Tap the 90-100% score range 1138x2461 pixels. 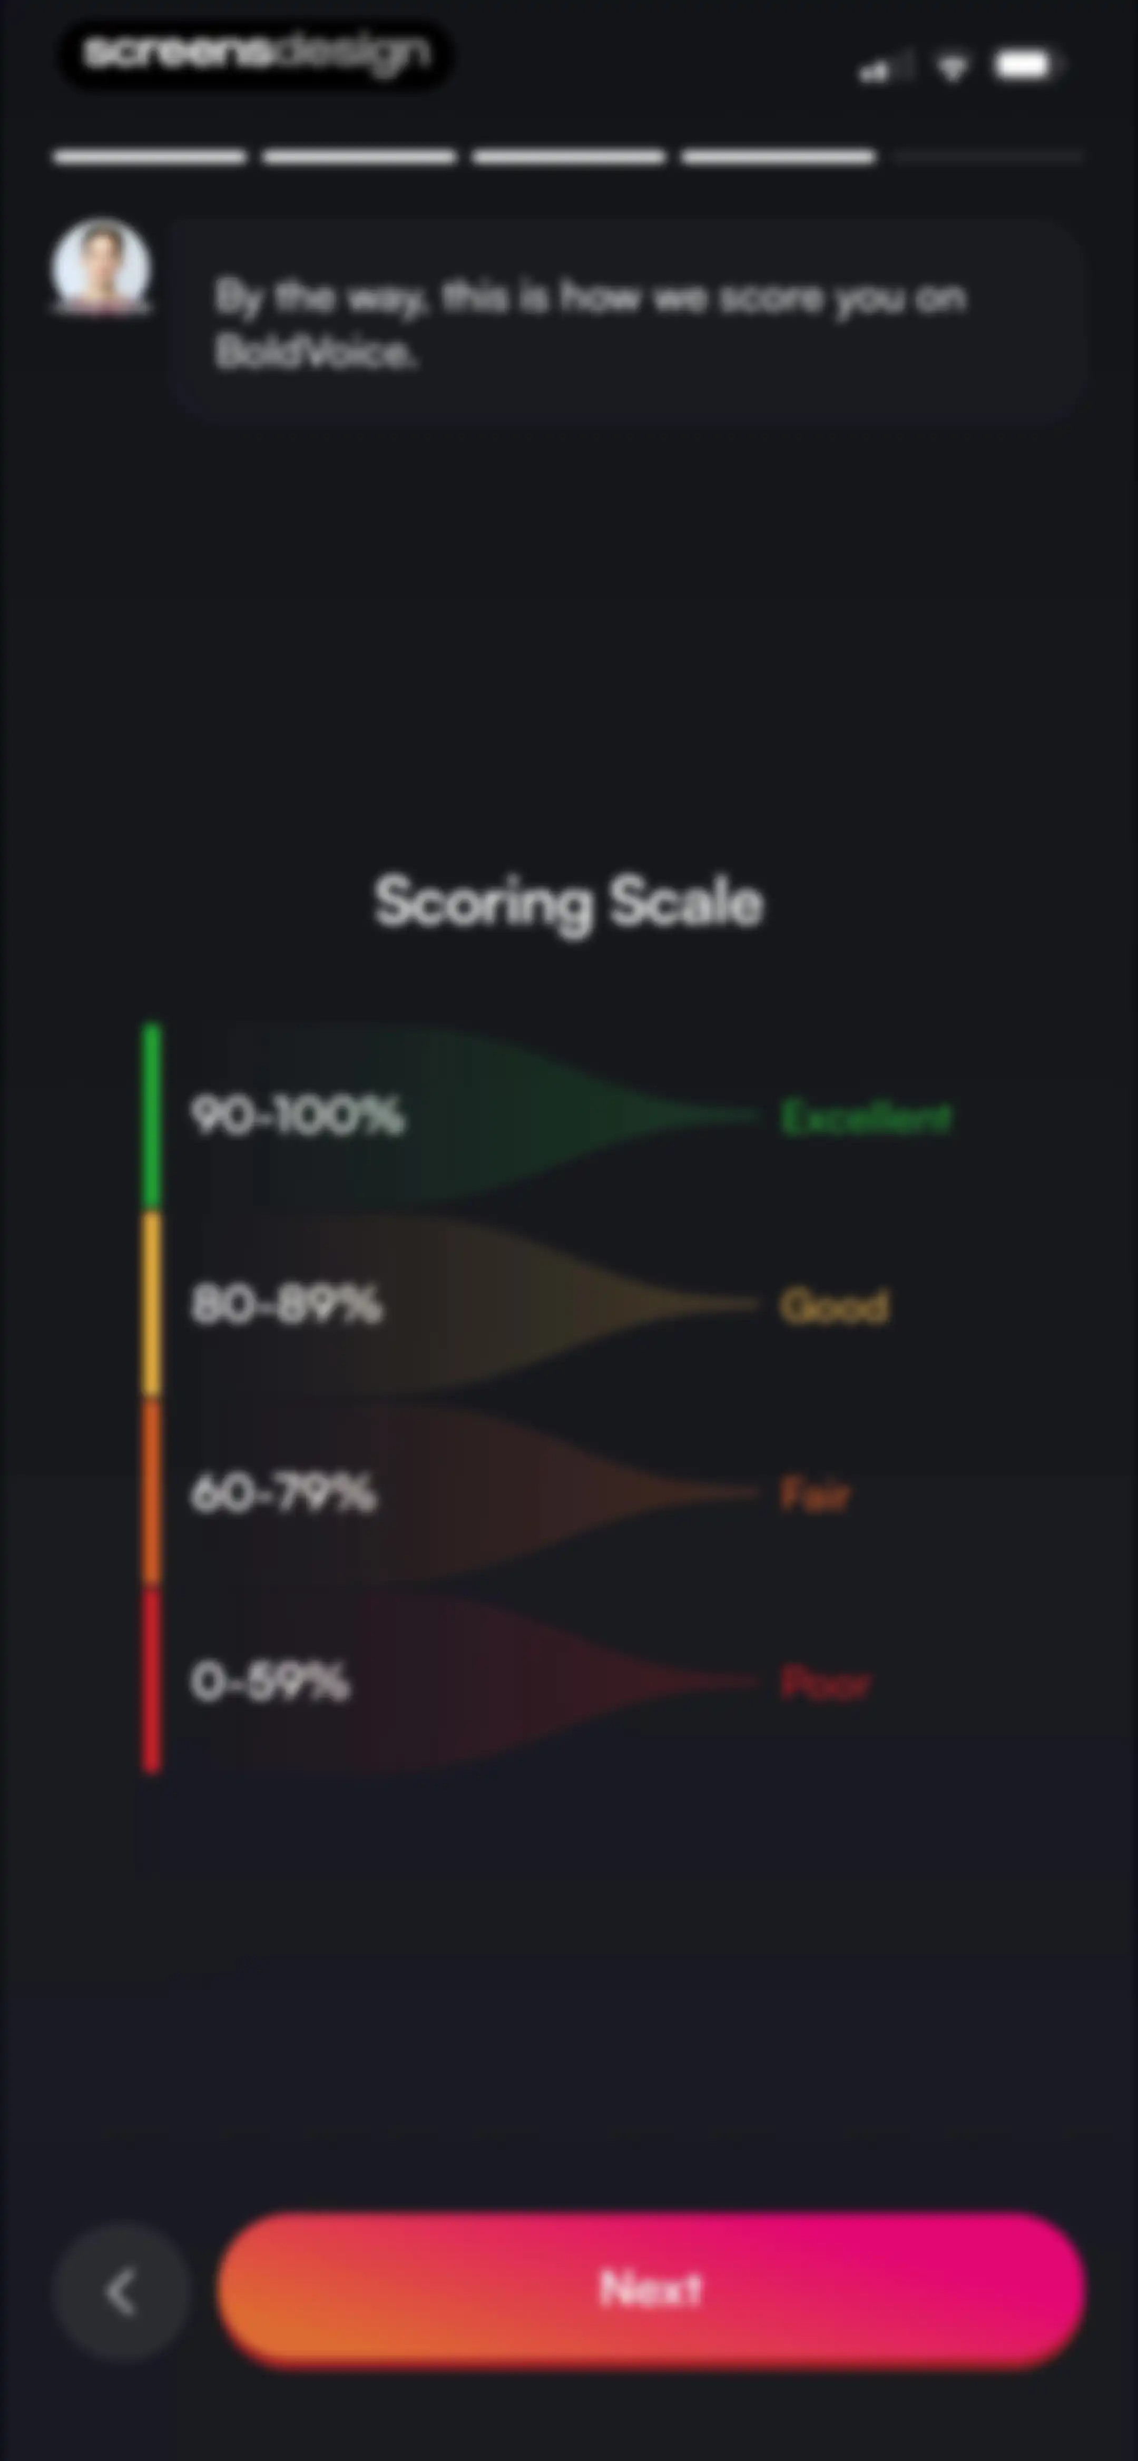[297, 1116]
